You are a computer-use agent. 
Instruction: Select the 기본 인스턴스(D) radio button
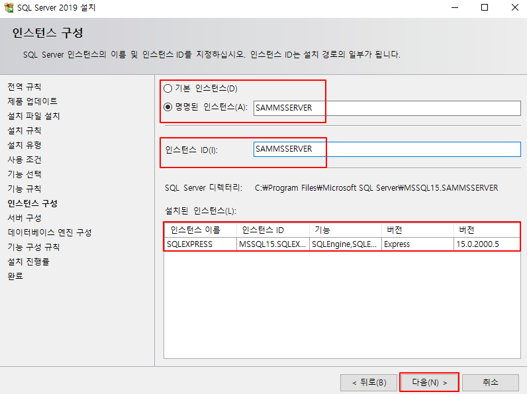(168, 89)
